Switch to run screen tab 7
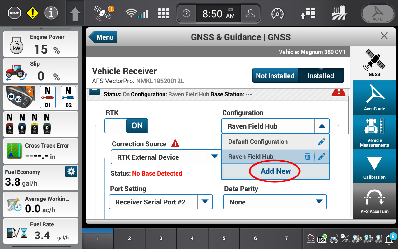 coord(287,238)
